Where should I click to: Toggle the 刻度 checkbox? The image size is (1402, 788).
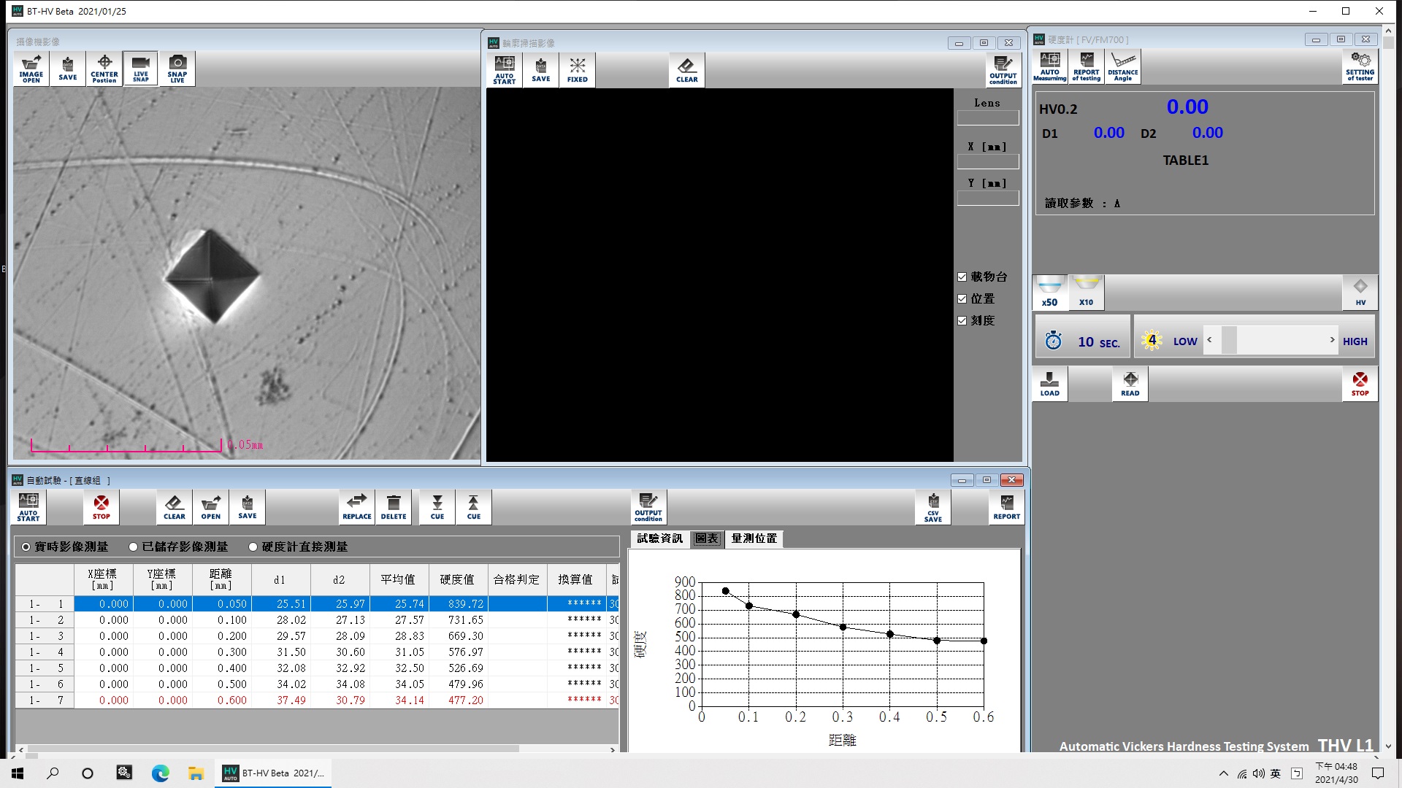coord(962,321)
